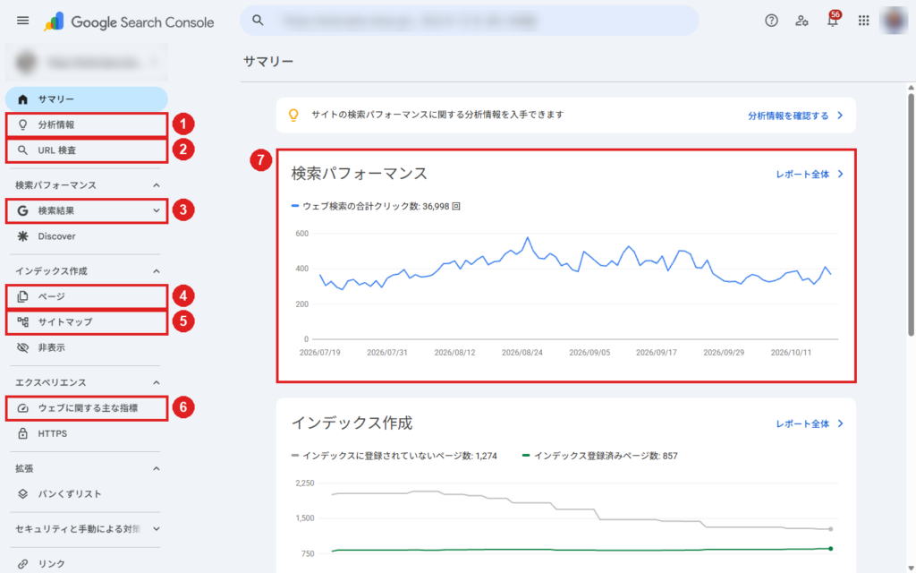Open the リンク report
Viewport: 916px width, 573px height.
[87, 564]
